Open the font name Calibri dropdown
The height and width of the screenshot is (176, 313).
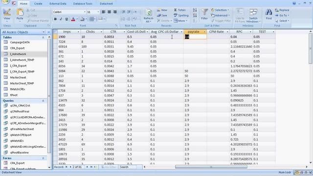pyautogui.click(x=85, y=12)
